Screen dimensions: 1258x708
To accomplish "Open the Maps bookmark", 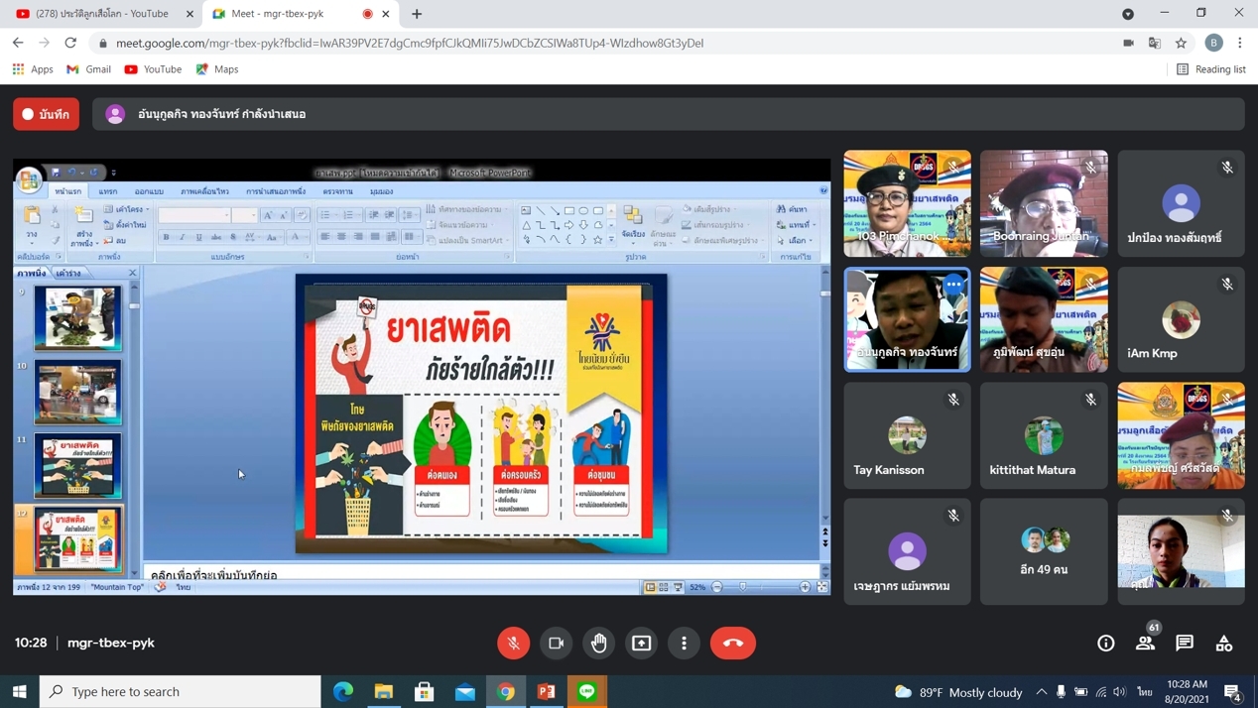I will coord(217,69).
